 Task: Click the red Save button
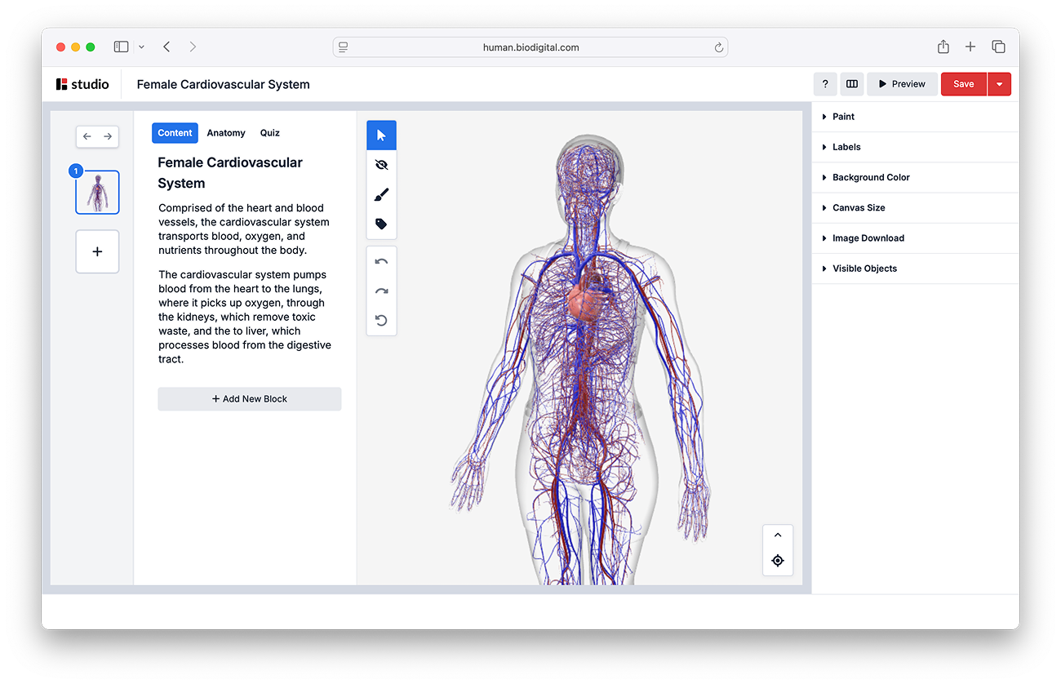point(964,84)
